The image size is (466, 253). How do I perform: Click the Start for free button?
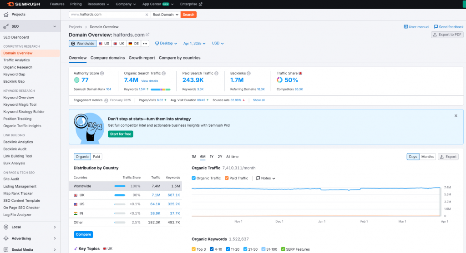click(x=121, y=134)
